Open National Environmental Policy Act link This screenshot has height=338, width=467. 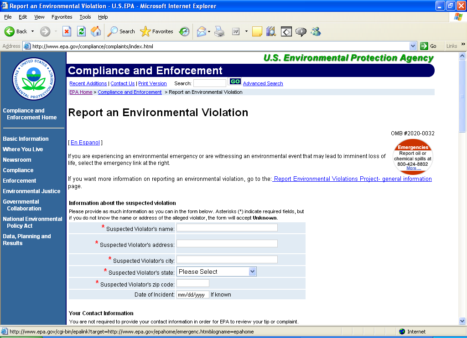pos(33,222)
